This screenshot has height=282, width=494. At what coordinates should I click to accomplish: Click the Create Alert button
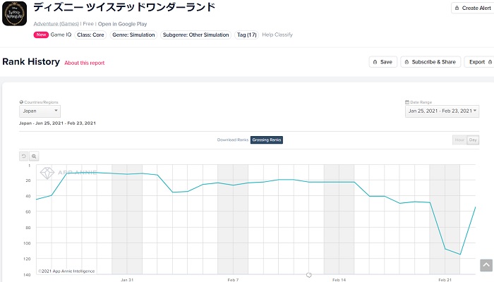tap(473, 8)
